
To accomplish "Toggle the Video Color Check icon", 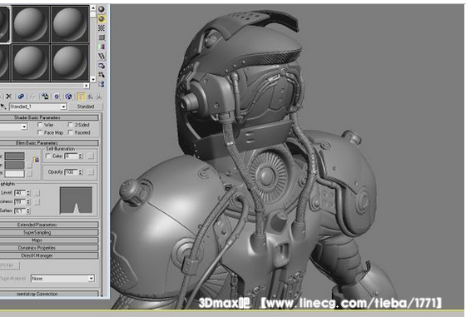I will 102,47.
